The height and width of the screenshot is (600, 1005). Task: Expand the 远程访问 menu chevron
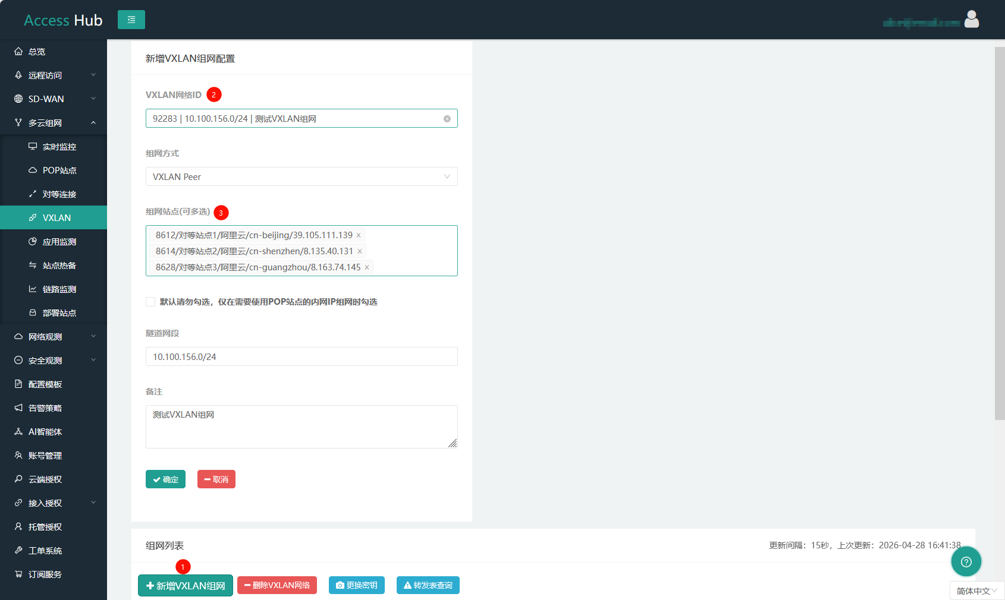[93, 75]
